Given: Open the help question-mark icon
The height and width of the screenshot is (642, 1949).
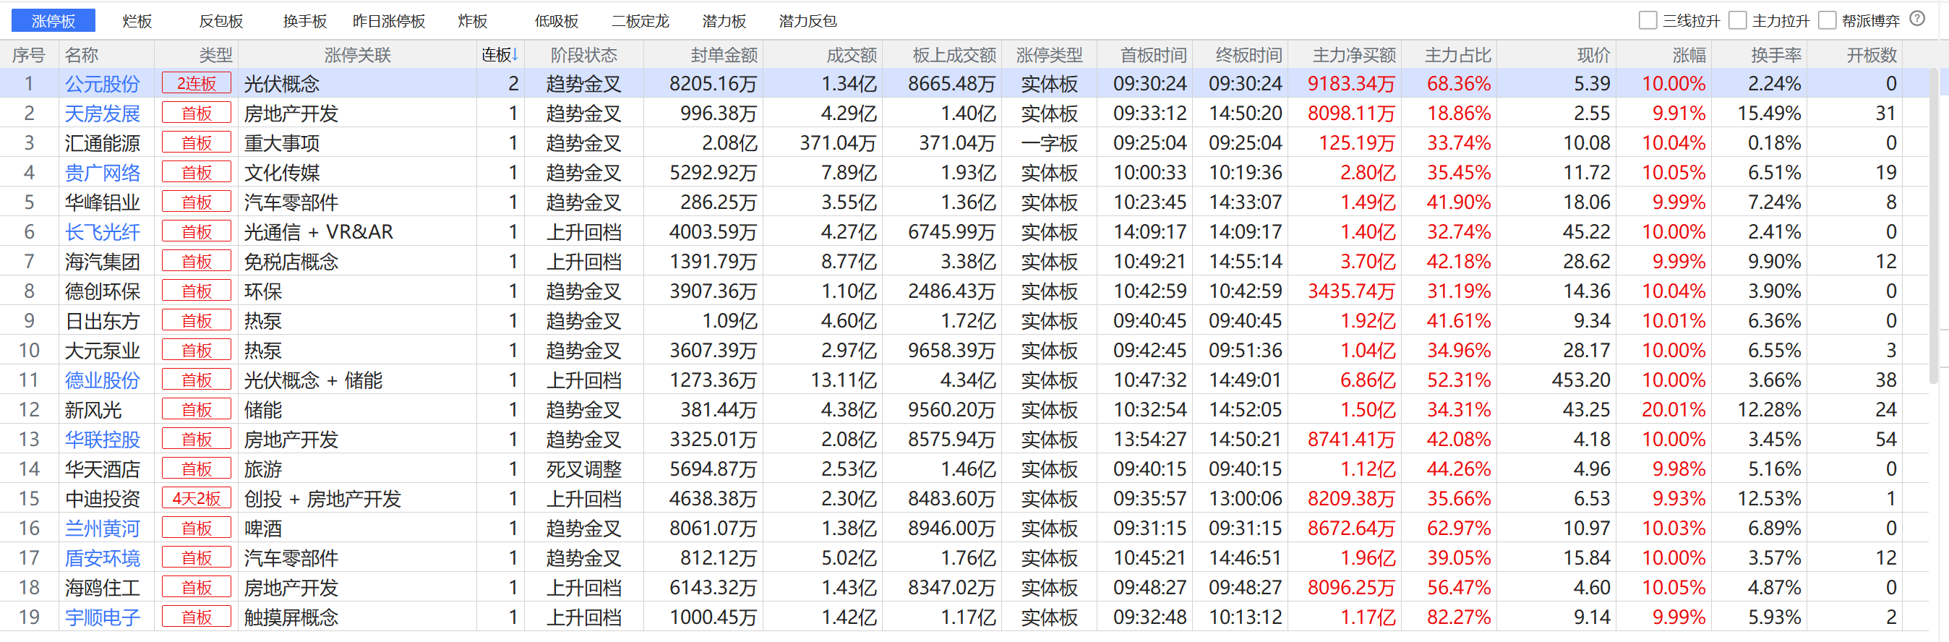Looking at the screenshot, I should [x=1916, y=19].
